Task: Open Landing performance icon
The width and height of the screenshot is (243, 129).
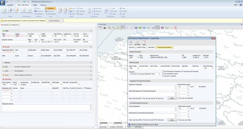Action: click(29, 11)
